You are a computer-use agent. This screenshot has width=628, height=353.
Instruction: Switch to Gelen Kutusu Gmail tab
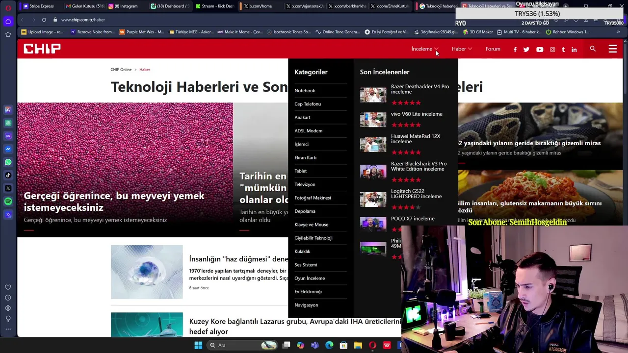tap(84, 6)
